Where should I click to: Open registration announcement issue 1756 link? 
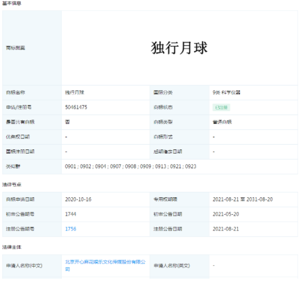click(70, 229)
